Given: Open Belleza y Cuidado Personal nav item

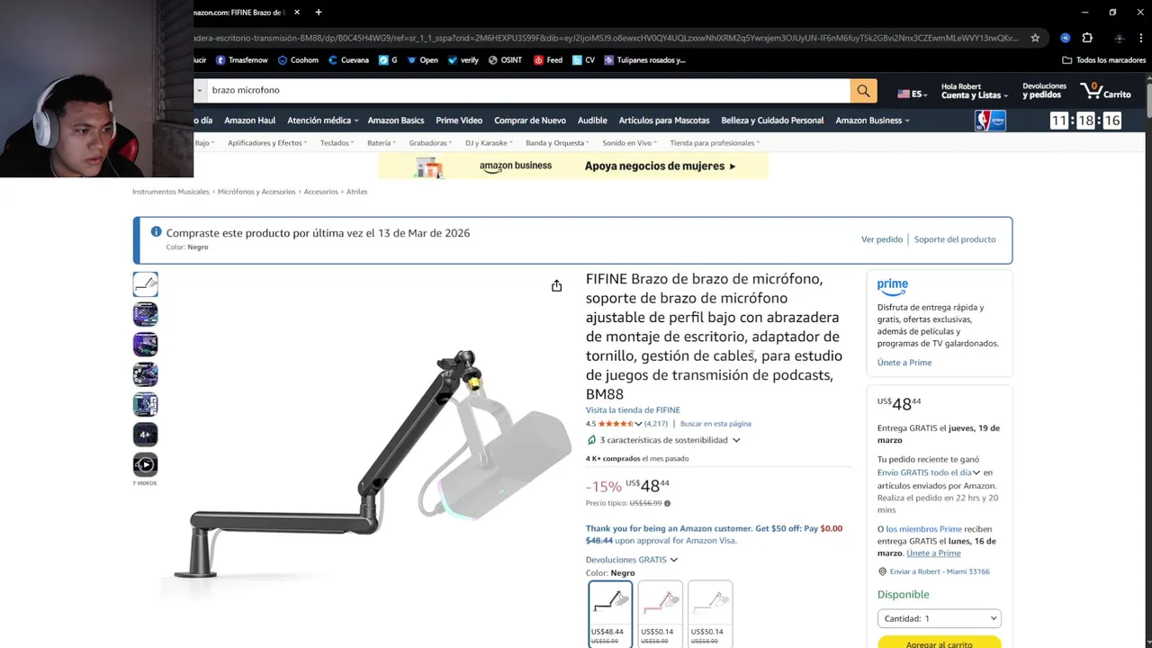Looking at the screenshot, I should (772, 121).
